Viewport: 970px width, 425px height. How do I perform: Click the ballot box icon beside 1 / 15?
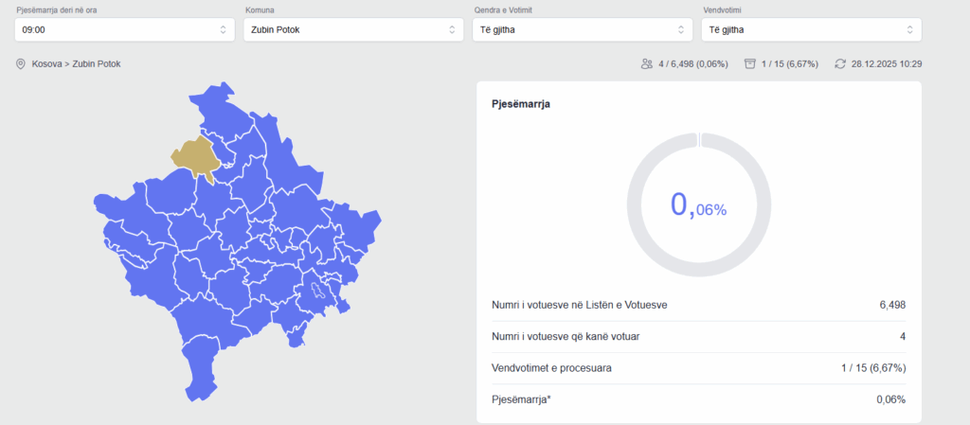tap(750, 64)
